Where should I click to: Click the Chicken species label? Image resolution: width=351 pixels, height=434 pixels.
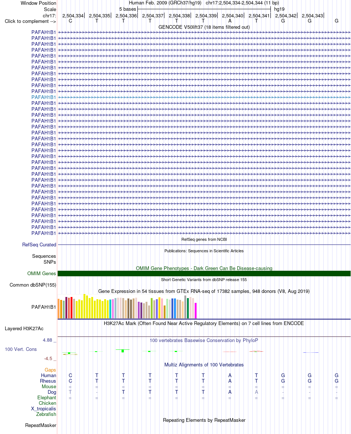click(x=47, y=403)
